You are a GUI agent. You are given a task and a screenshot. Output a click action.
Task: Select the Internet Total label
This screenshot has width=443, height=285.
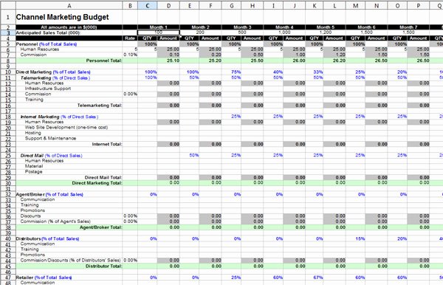(107, 144)
